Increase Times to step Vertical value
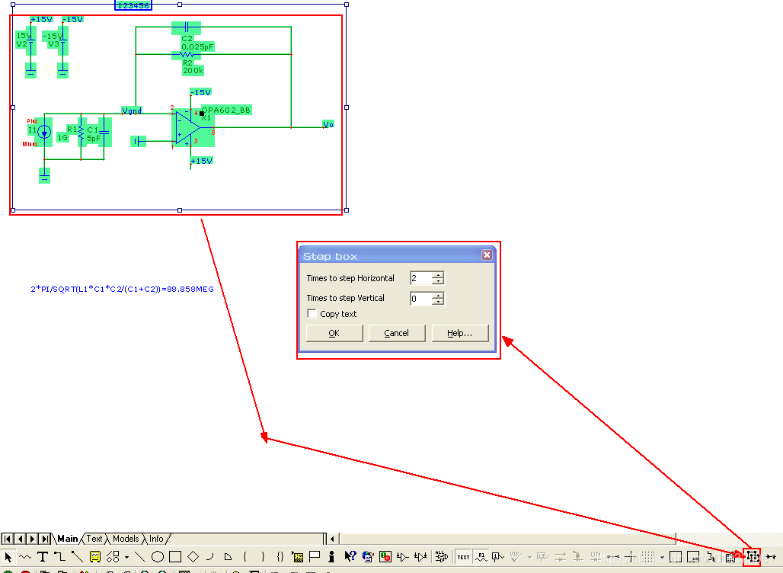This screenshot has height=573, width=783. pyautogui.click(x=438, y=295)
